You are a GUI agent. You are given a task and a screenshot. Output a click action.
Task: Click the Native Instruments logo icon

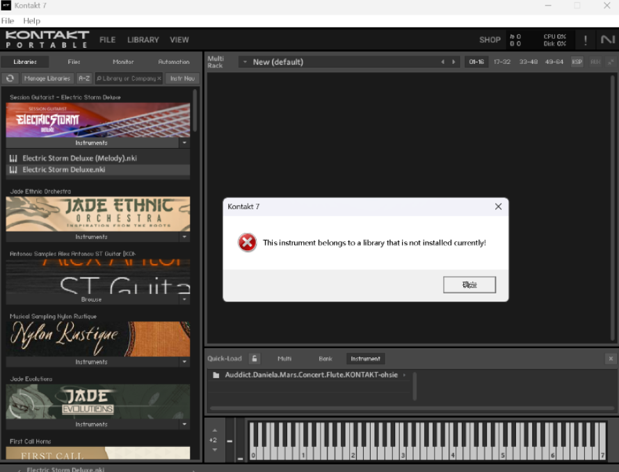607,40
